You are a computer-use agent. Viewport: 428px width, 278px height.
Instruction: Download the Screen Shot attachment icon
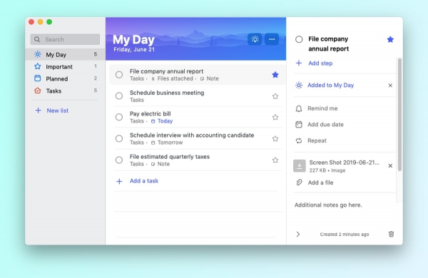point(300,166)
